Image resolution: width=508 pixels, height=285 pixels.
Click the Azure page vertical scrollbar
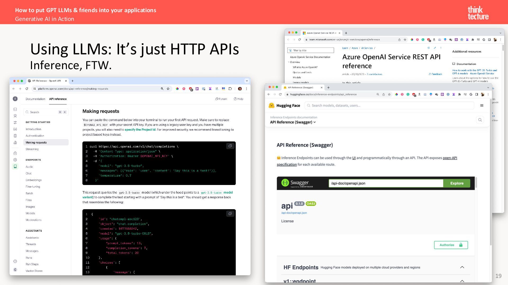(503, 48)
